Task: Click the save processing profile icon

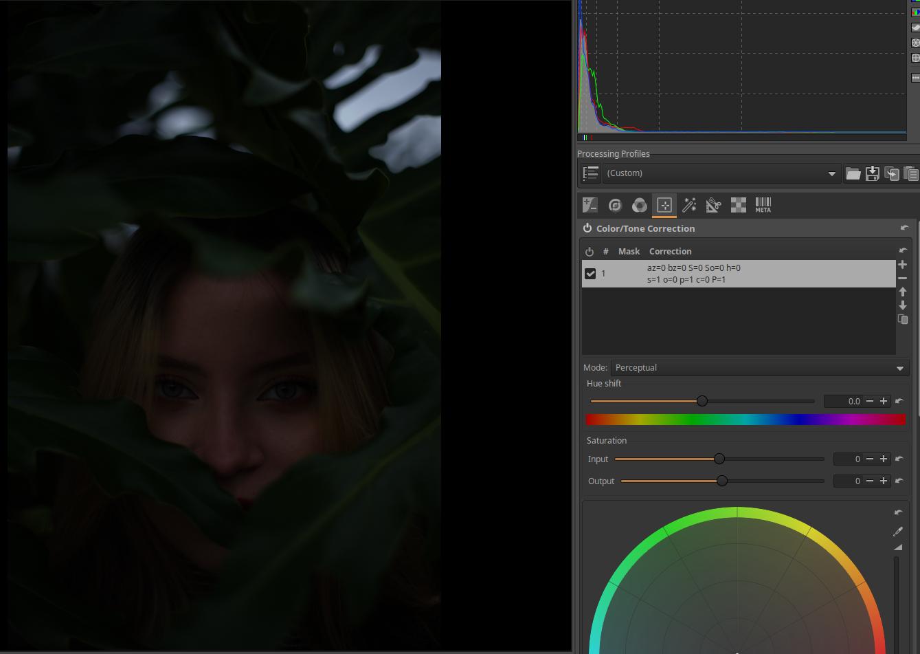Action: (x=872, y=173)
